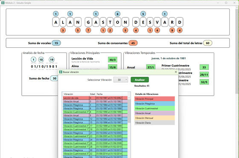Click the consonant value 2 bubble under T
This screenshot has height=158, width=239.
point(110,30)
